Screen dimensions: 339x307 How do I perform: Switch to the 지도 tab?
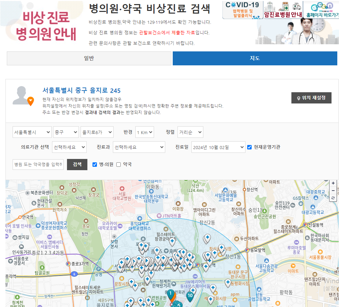255,58
